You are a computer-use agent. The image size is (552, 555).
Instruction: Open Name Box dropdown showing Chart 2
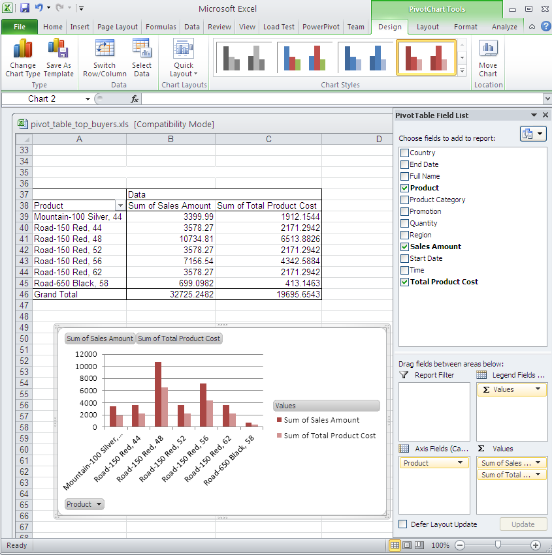coord(88,98)
